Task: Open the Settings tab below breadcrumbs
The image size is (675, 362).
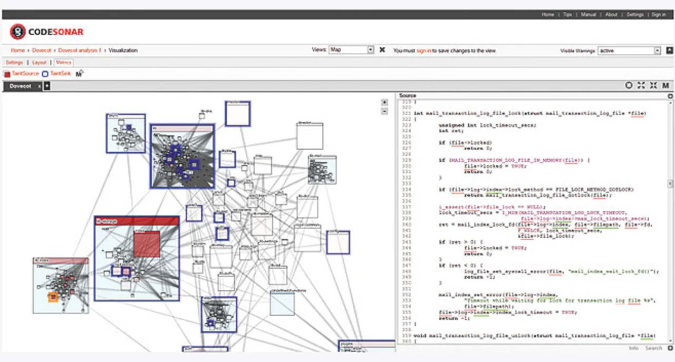Action: point(14,62)
